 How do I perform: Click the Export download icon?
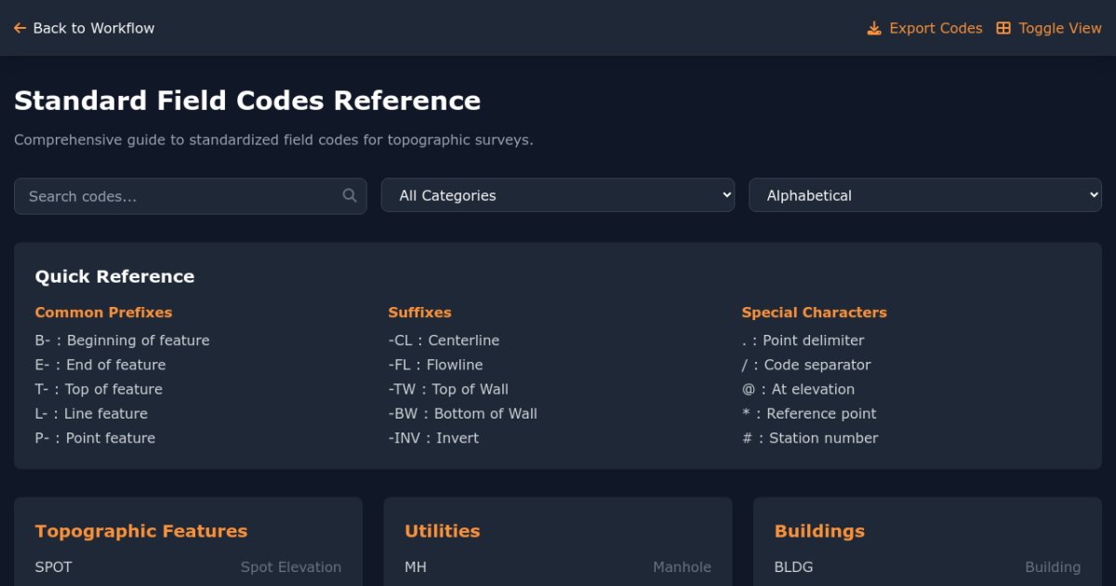point(874,29)
